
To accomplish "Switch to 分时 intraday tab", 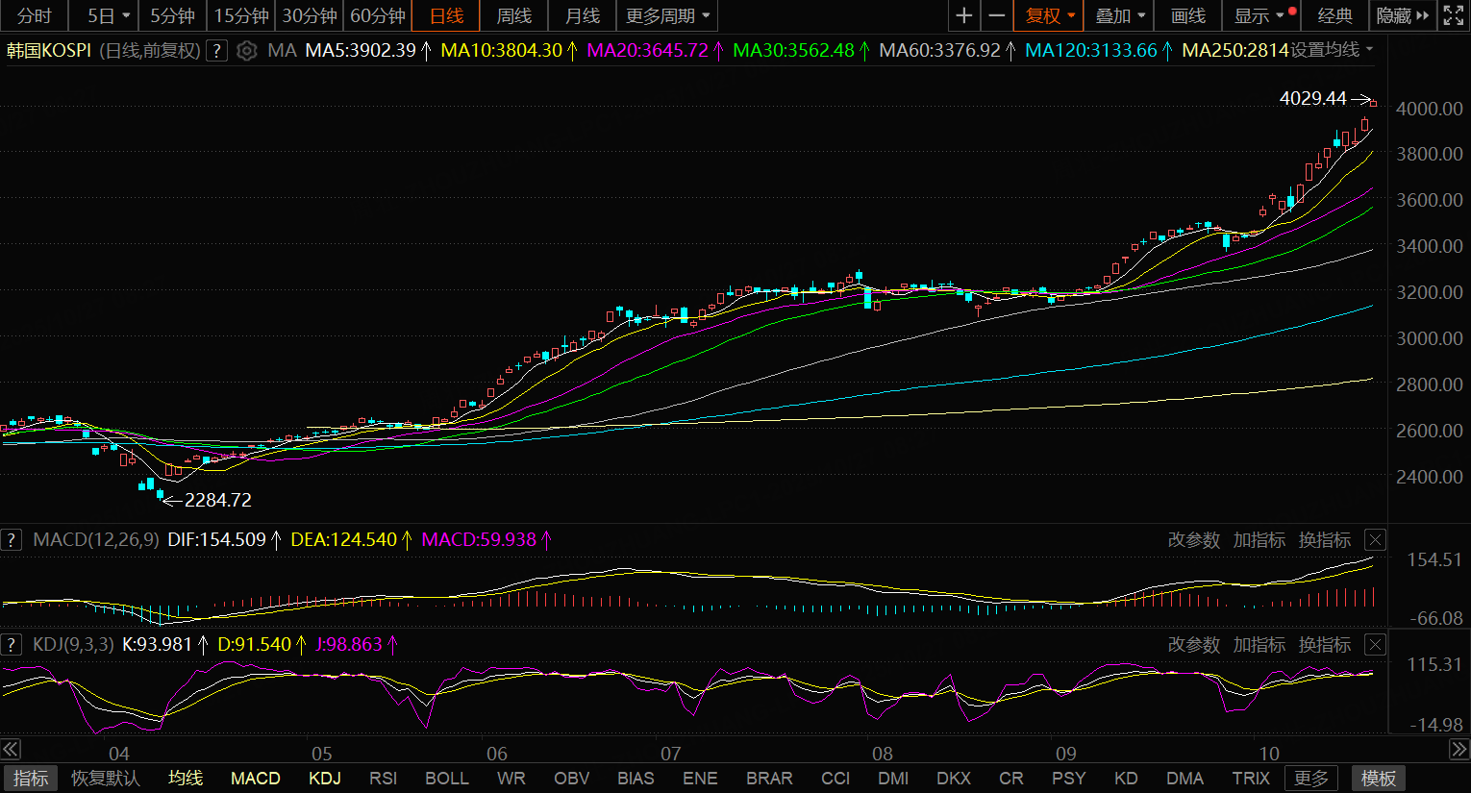I will (x=35, y=16).
